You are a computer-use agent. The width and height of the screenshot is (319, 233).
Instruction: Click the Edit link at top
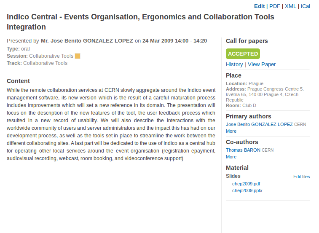[260, 6]
